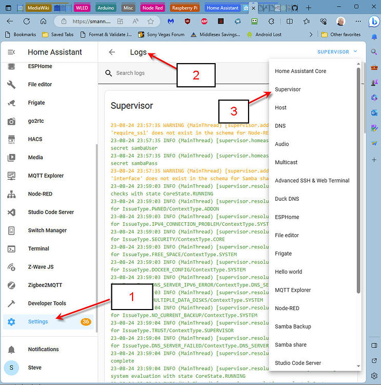Choose Supervisor in the log list
381x385 pixels.
tap(288, 89)
